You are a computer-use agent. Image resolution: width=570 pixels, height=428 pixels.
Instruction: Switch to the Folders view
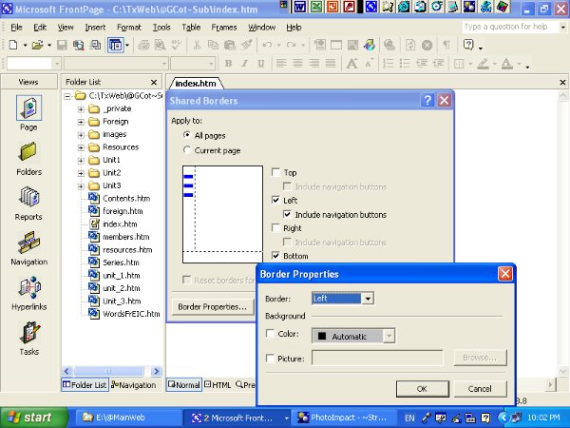pyautogui.click(x=28, y=152)
